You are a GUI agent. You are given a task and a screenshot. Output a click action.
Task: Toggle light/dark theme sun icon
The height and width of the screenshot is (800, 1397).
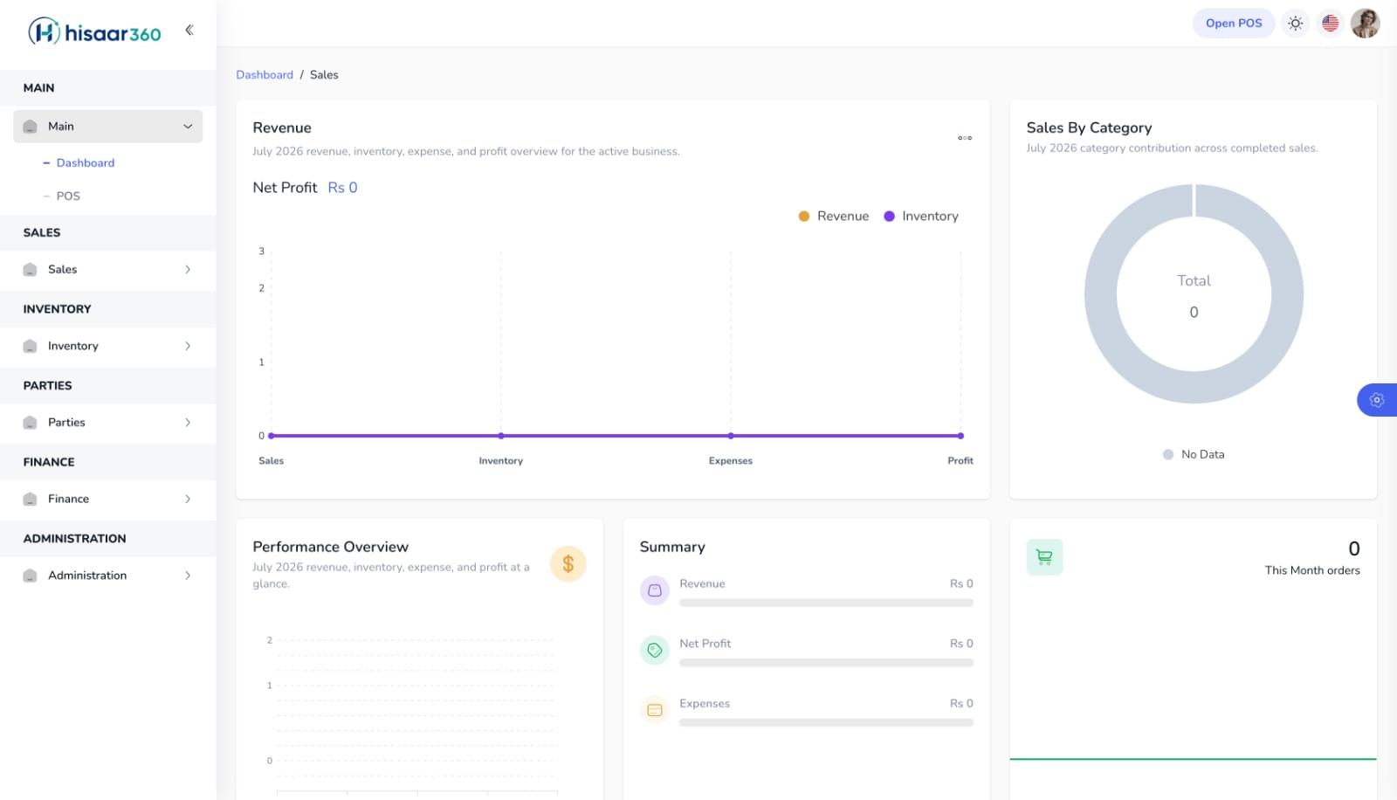pos(1296,24)
